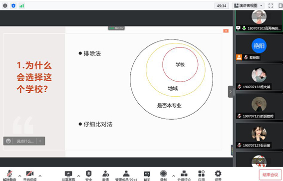Select participant 190707133 video tile
This screenshot has height=181, width=283.
point(259,77)
